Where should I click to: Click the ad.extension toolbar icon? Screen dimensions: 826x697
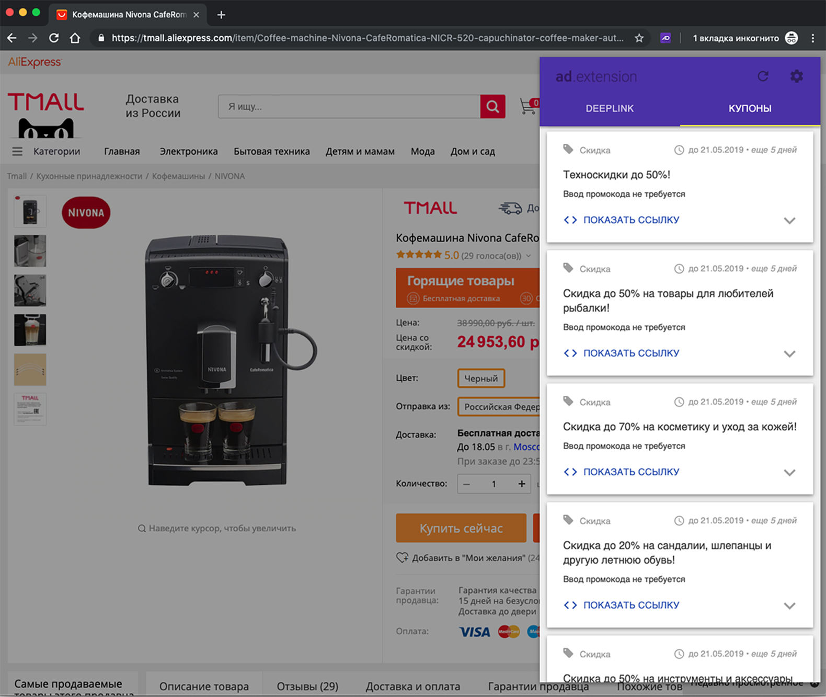[x=666, y=38]
